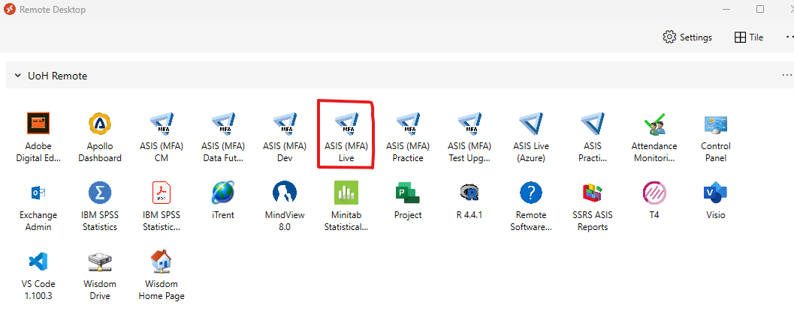Open Wisdom Home Page icon
The width and height of the screenshot is (794, 320).
pyautogui.click(x=162, y=262)
